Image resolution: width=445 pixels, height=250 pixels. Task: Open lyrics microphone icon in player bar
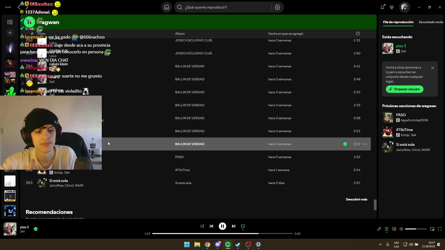click(379, 229)
